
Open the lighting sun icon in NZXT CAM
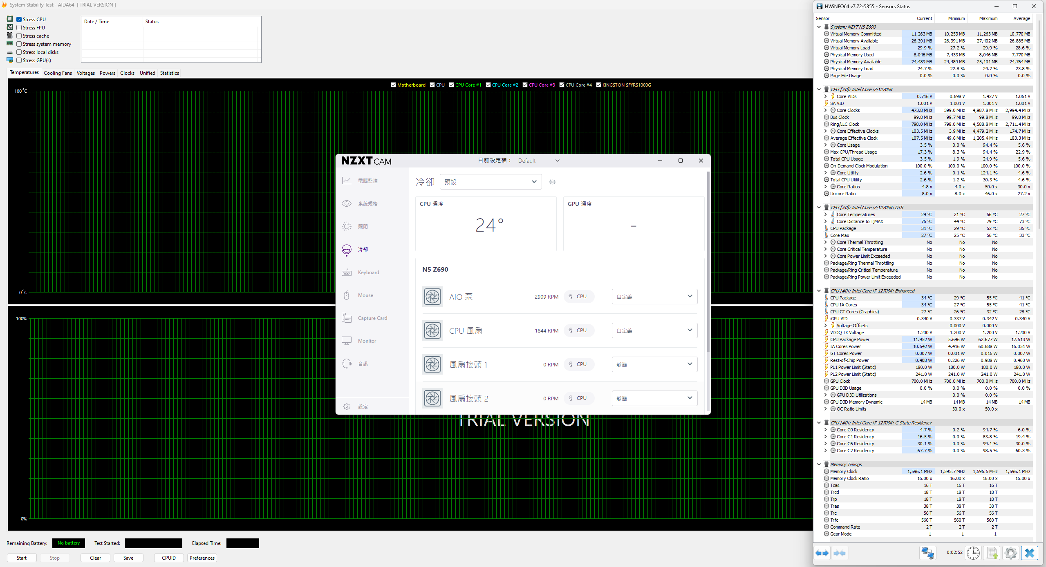347,226
